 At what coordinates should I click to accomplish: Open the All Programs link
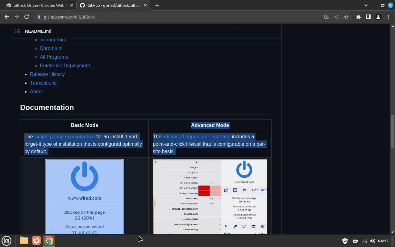click(x=54, y=57)
